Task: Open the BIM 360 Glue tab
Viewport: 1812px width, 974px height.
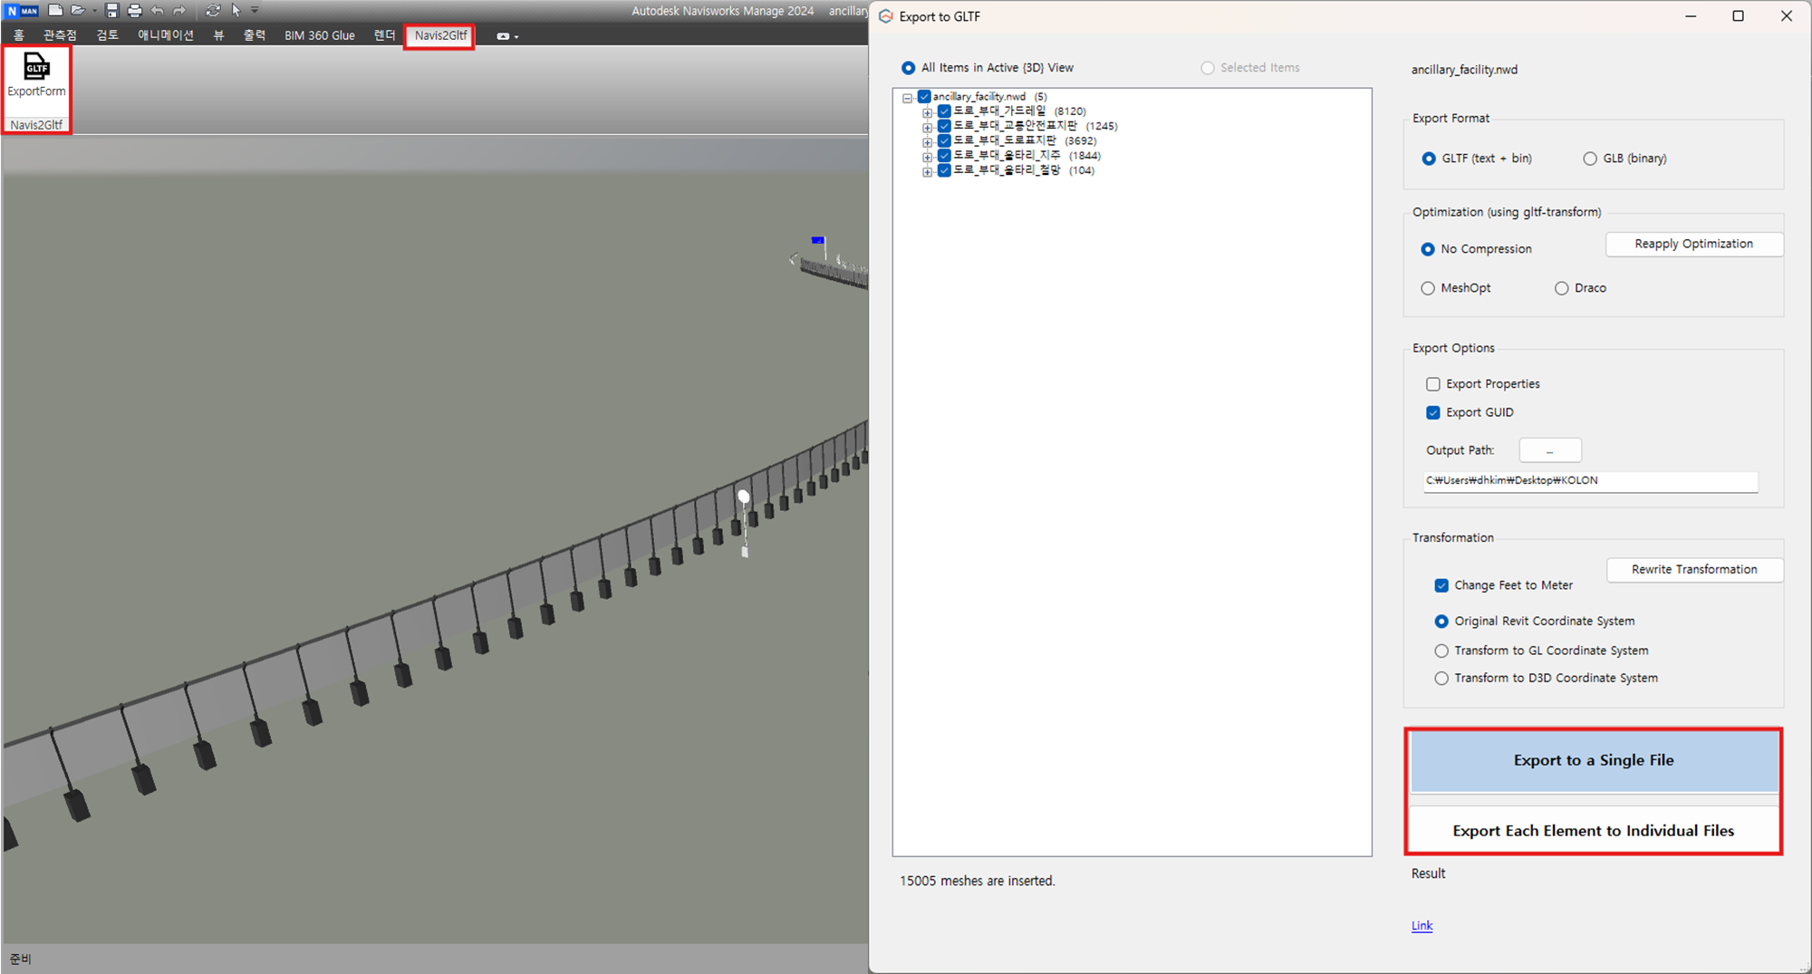Action: tap(320, 35)
